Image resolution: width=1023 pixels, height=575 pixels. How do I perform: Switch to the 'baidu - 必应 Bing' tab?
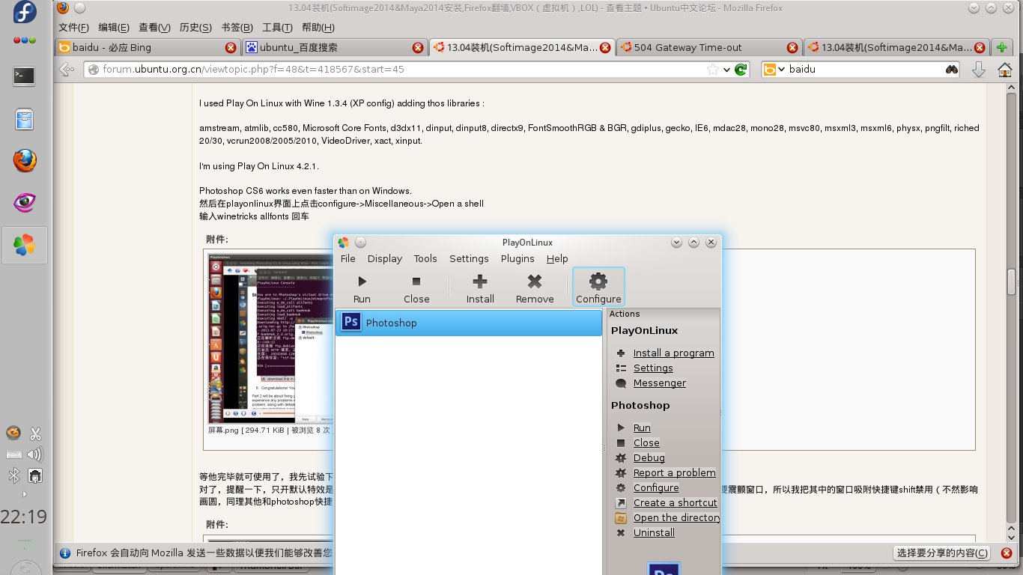click(147, 47)
